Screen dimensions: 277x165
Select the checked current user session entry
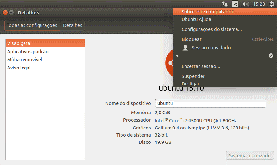coord(225,56)
